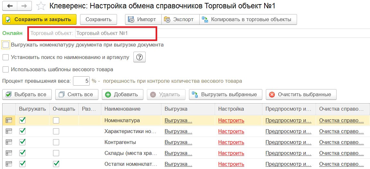Image resolution: width=370 pixels, height=169 pixels.
Task: Check Очищать for Склады row
Action: [x=56, y=153]
